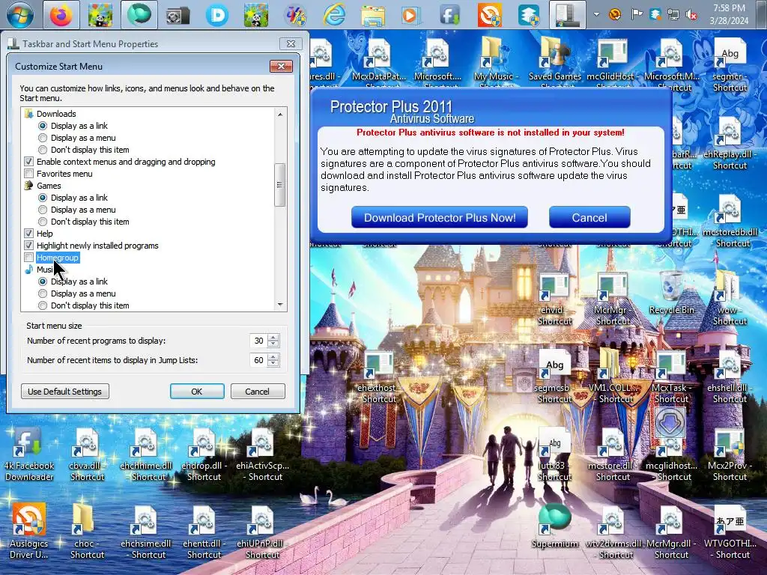Cancel the Protector Plus popup
The height and width of the screenshot is (575, 767).
[x=589, y=218]
